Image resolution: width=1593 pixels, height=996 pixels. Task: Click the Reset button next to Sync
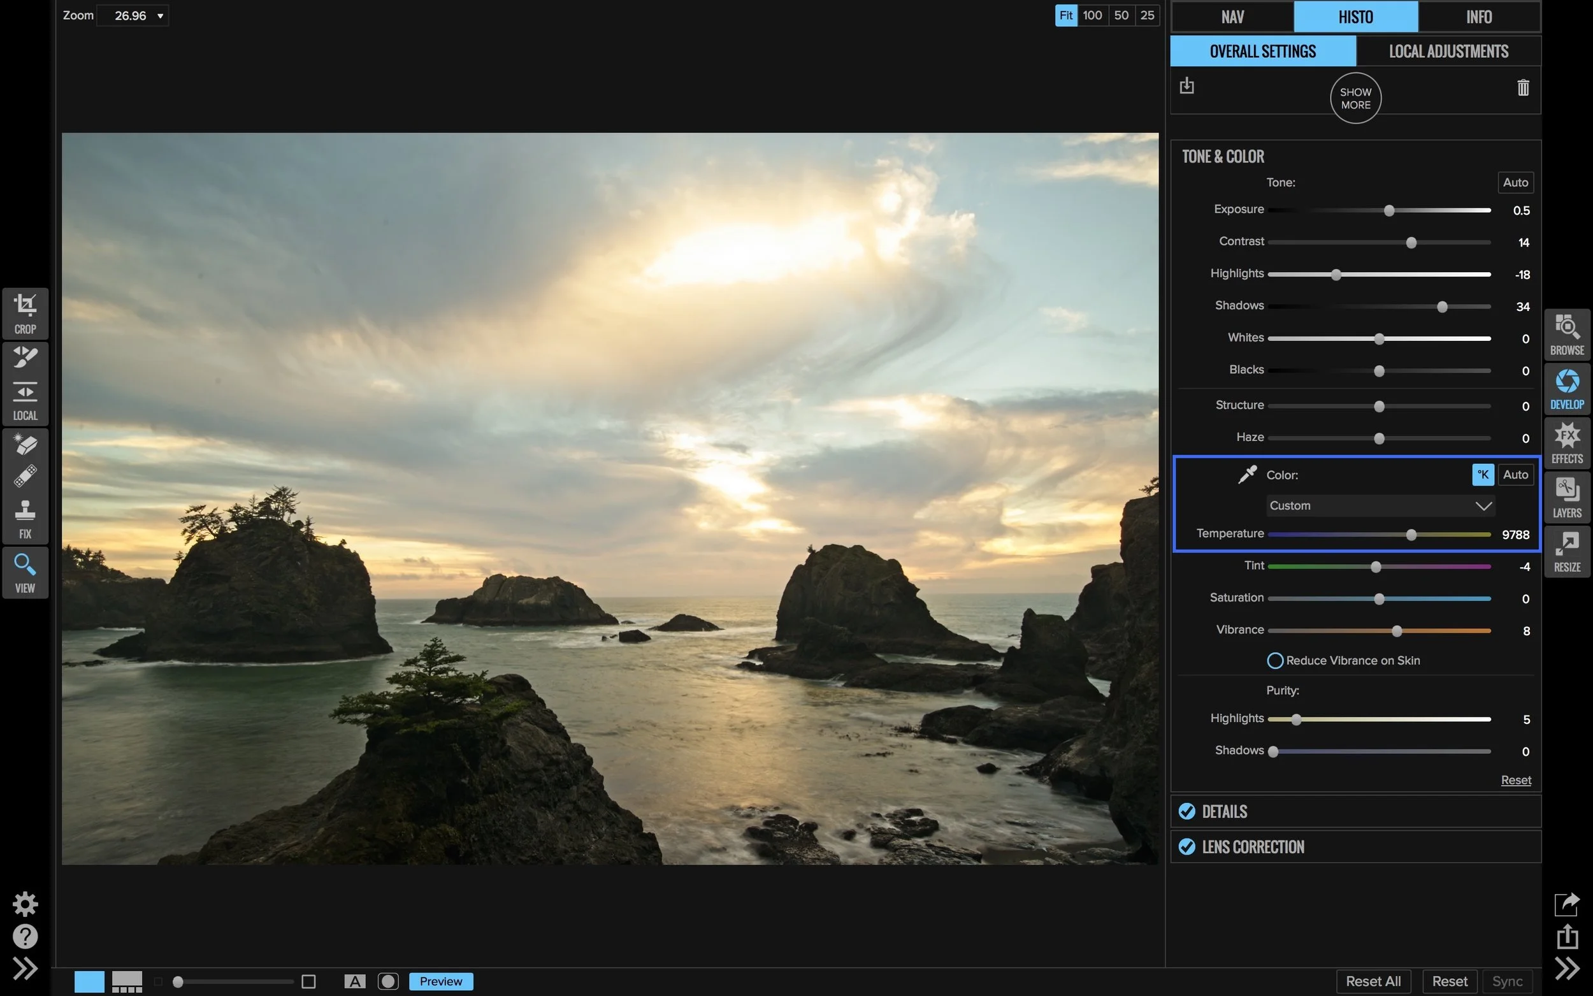pos(1450,981)
